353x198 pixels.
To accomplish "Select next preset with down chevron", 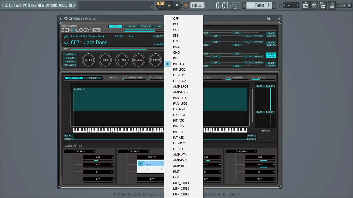I will pyautogui.click(x=66, y=43).
